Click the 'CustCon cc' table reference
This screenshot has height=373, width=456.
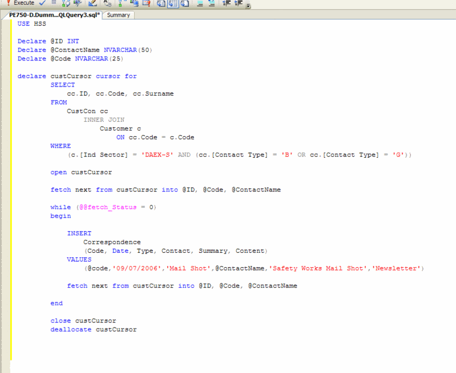87,111
